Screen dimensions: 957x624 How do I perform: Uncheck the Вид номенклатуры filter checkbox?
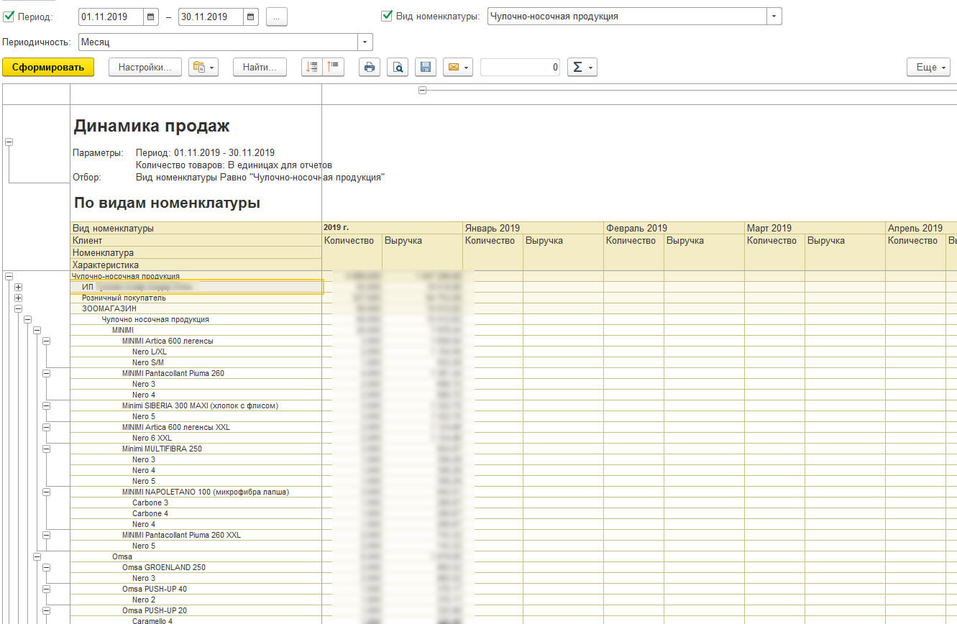387,16
